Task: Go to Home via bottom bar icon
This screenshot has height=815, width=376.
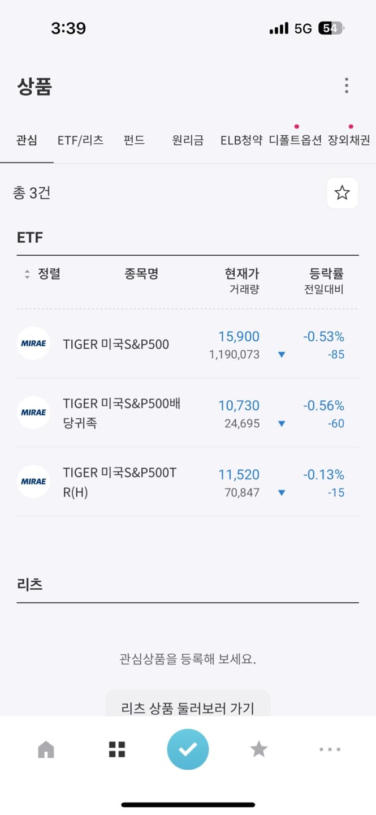Action: (46, 749)
